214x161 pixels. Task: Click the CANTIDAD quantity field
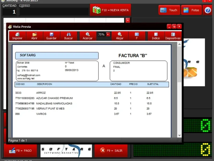coord(9,12)
